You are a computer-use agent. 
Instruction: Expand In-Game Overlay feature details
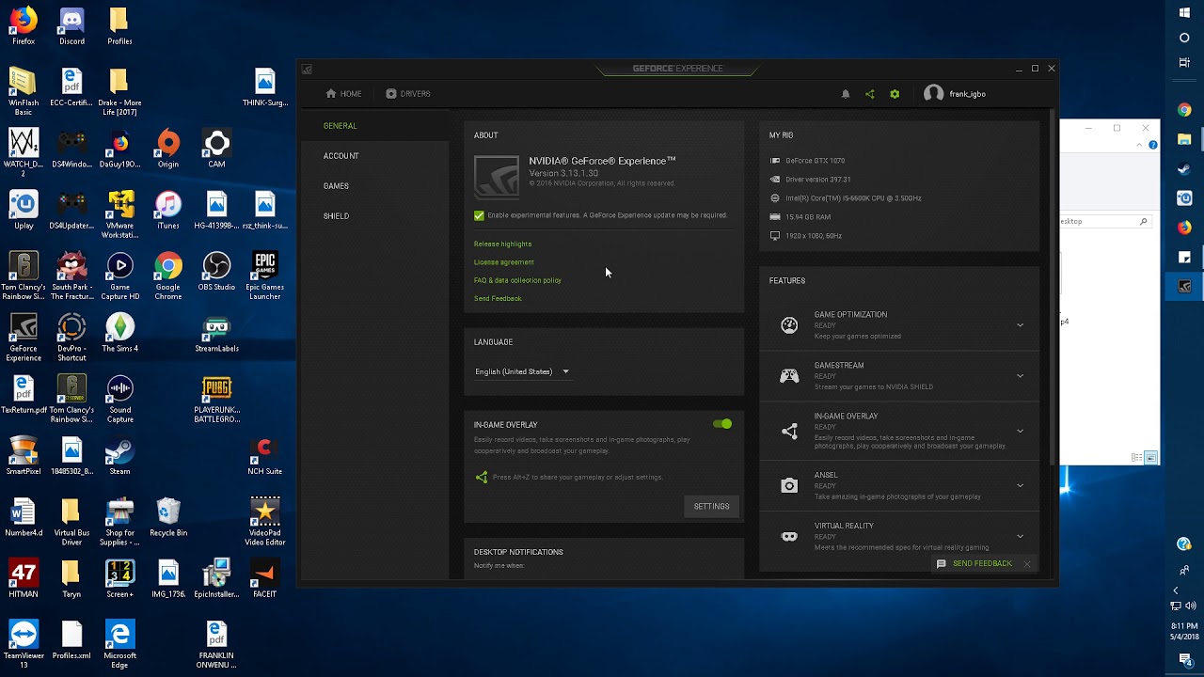click(1020, 432)
